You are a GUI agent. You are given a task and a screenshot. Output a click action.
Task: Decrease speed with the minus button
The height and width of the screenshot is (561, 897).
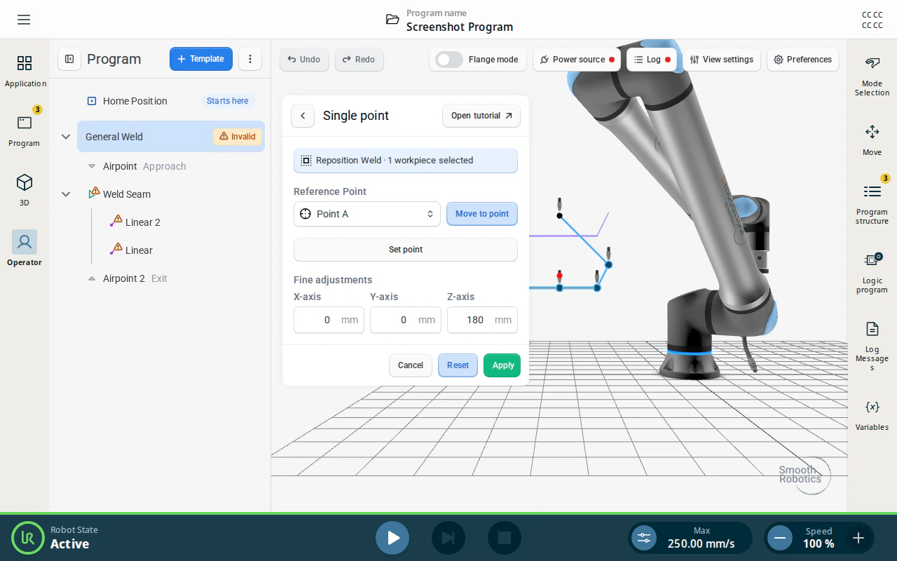tap(779, 538)
